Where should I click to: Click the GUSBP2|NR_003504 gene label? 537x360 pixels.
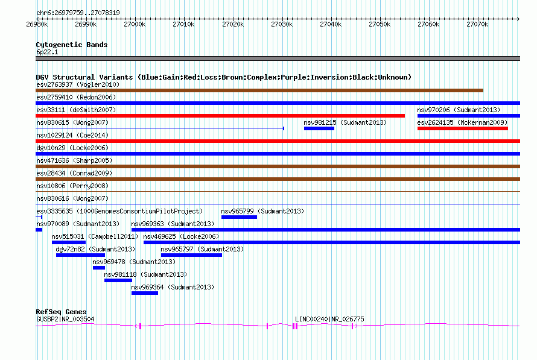tap(65, 319)
